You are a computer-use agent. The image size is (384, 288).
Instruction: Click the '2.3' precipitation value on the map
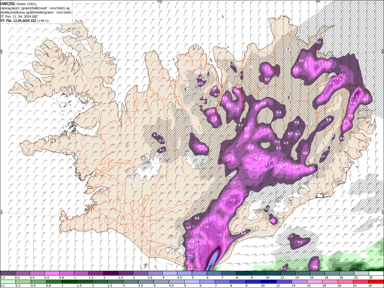[355, 96]
